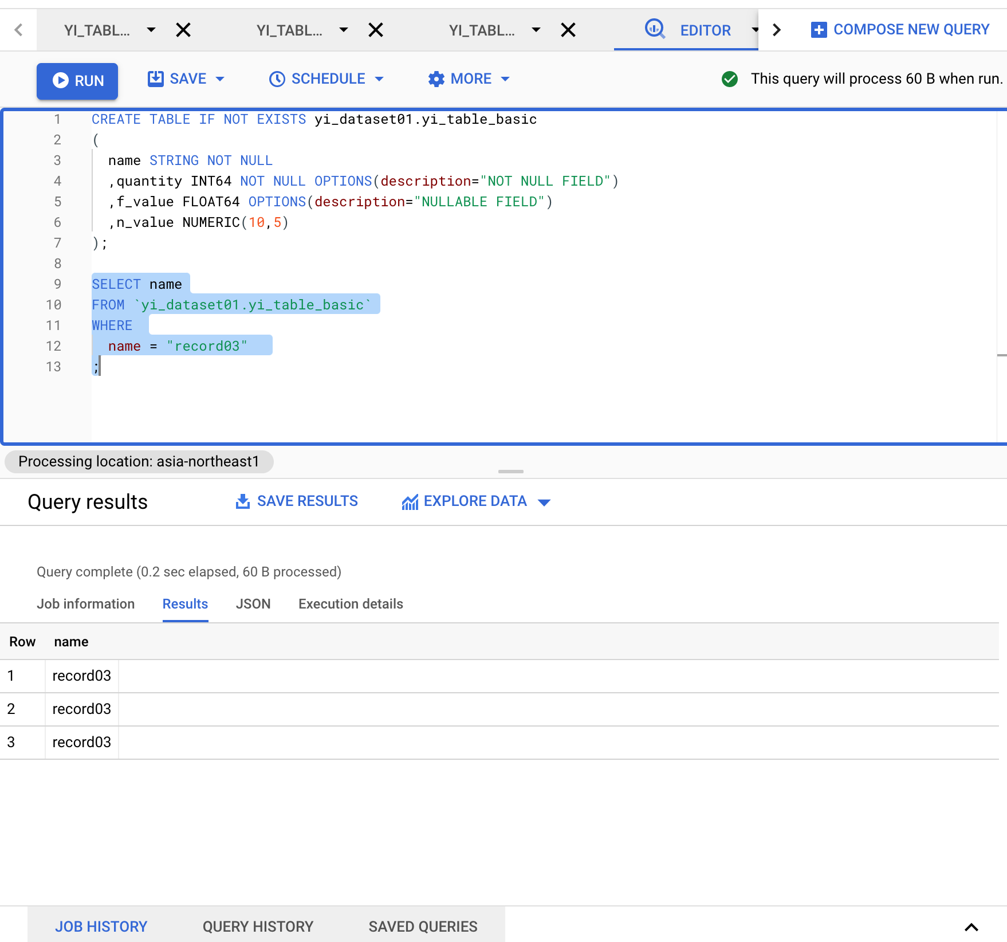The image size is (1007, 942).
Task: Select the third YI_TABL... tab
Action: click(482, 30)
